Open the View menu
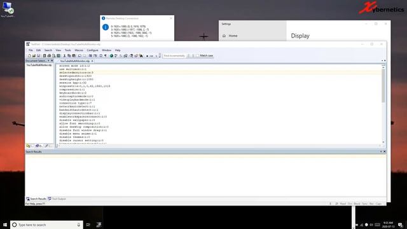 (x=58, y=50)
